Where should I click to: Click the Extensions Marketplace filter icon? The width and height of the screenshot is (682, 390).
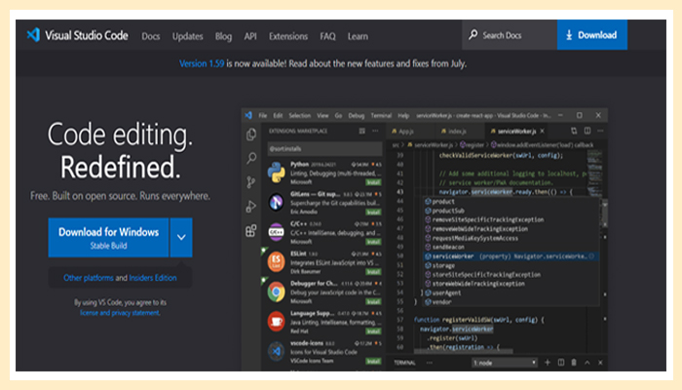pos(361,131)
